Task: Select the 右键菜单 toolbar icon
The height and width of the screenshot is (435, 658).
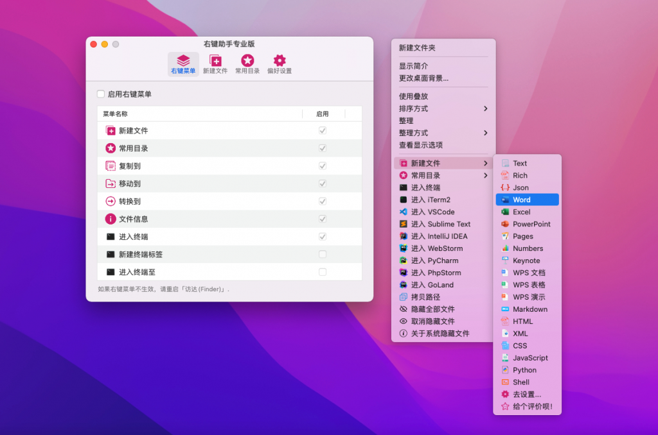Action: pyautogui.click(x=183, y=64)
